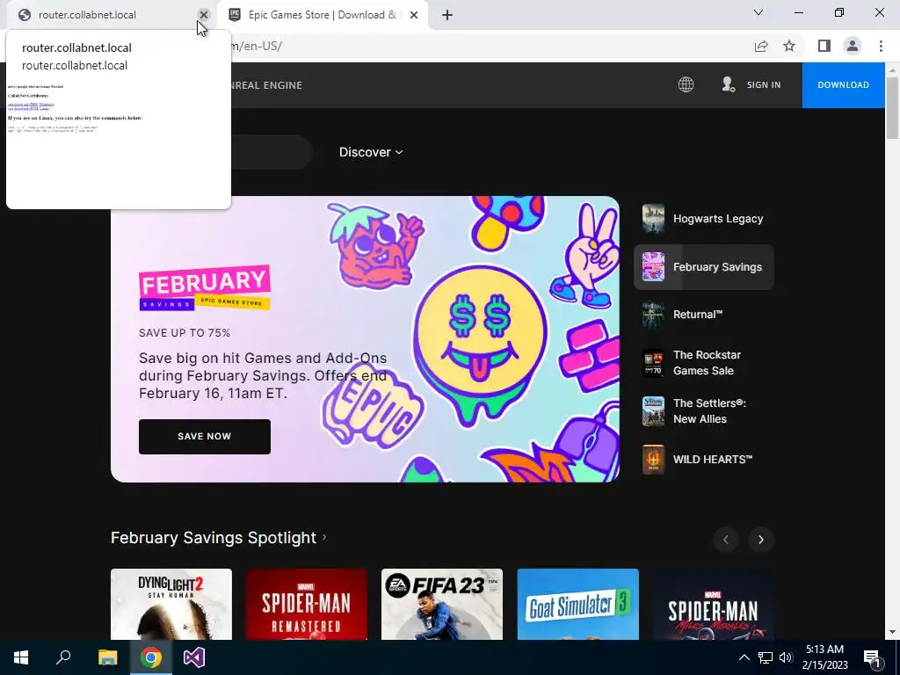Close the router.collabnet.local tab
This screenshot has height=675, width=900.
pos(204,15)
